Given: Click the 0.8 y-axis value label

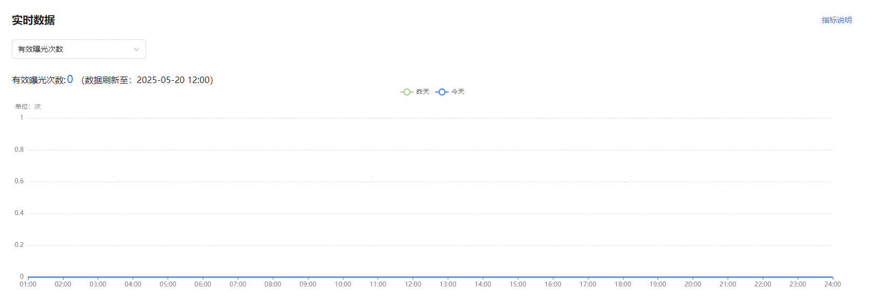Looking at the screenshot, I should pos(19,149).
